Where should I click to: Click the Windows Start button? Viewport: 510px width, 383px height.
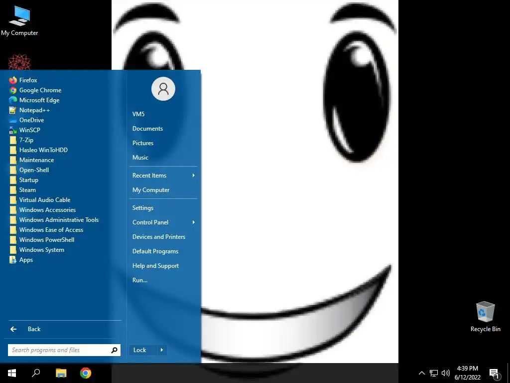point(12,373)
